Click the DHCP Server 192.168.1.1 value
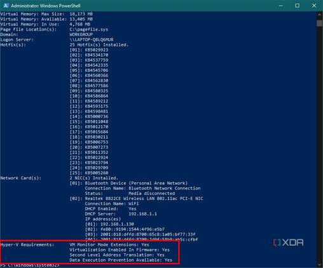The width and height of the screenshot is (323, 268). tap(142, 214)
